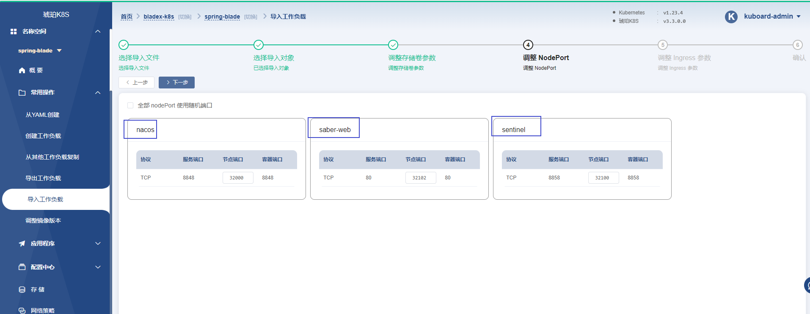The image size is (810, 314).
Task: Edit nacos node port field 32000
Action: [238, 178]
